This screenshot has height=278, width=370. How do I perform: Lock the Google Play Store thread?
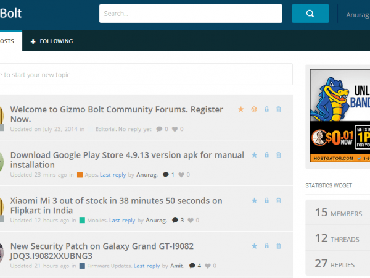(266, 155)
